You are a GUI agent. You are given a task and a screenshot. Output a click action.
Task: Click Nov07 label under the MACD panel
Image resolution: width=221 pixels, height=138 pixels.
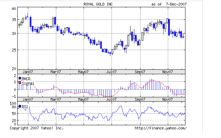coord(167,99)
